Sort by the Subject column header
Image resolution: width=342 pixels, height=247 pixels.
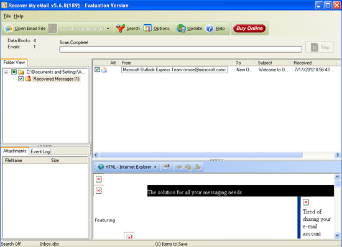274,63
